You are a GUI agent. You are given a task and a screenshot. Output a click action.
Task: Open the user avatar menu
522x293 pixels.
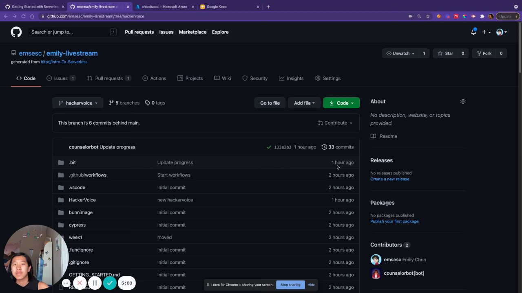501,32
